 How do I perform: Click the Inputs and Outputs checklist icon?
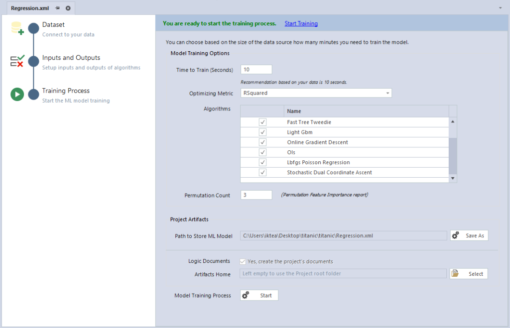click(17, 61)
